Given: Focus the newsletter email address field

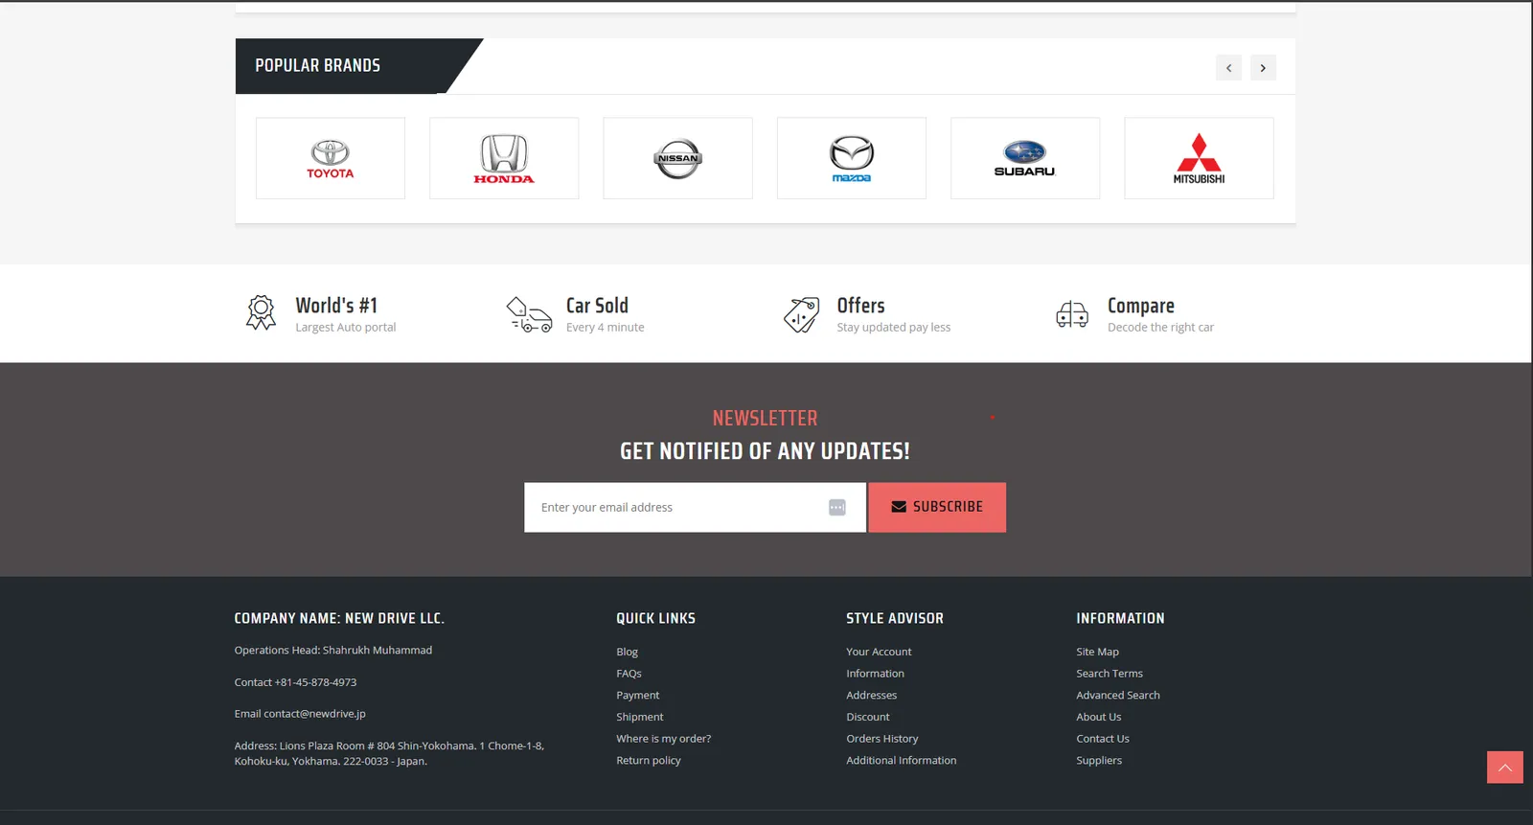Looking at the screenshot, I should coord(695,507).
